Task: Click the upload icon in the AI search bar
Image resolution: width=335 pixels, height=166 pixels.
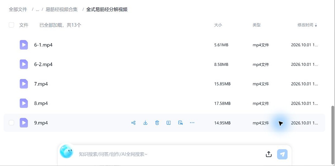Action: pyautogui.click(x=269, y=154)
